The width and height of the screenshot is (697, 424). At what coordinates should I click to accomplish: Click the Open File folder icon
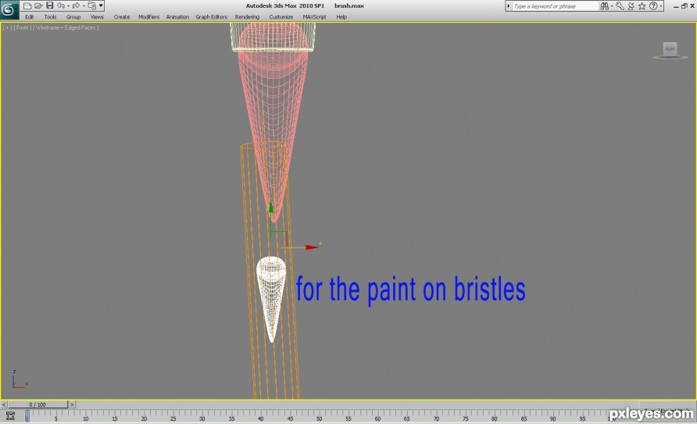[38, 5]
